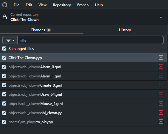This screenshot has width=168, height=134.
Task: Click modified status icon for rm_play.yy
Action: (x=161, y=122)
